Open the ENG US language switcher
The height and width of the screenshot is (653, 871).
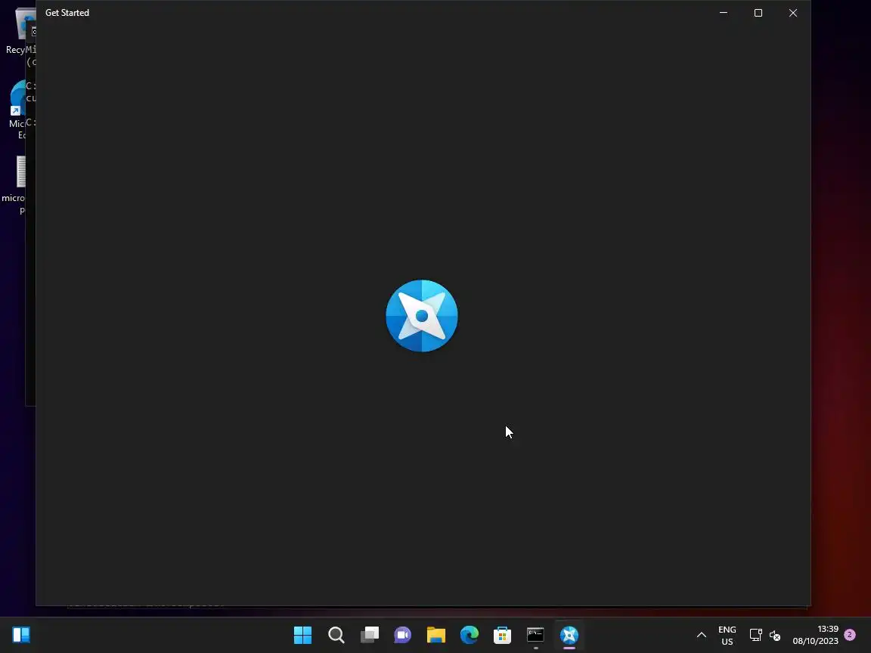727,635
